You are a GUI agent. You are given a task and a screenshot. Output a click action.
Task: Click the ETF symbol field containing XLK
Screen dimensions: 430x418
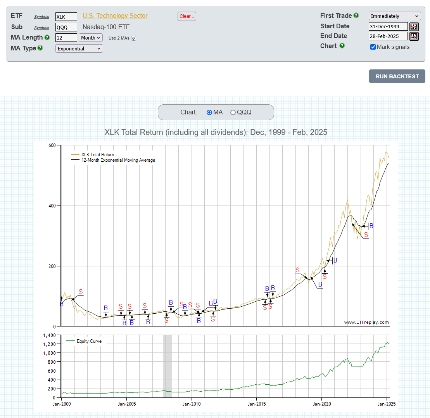[x=66, y=17]
